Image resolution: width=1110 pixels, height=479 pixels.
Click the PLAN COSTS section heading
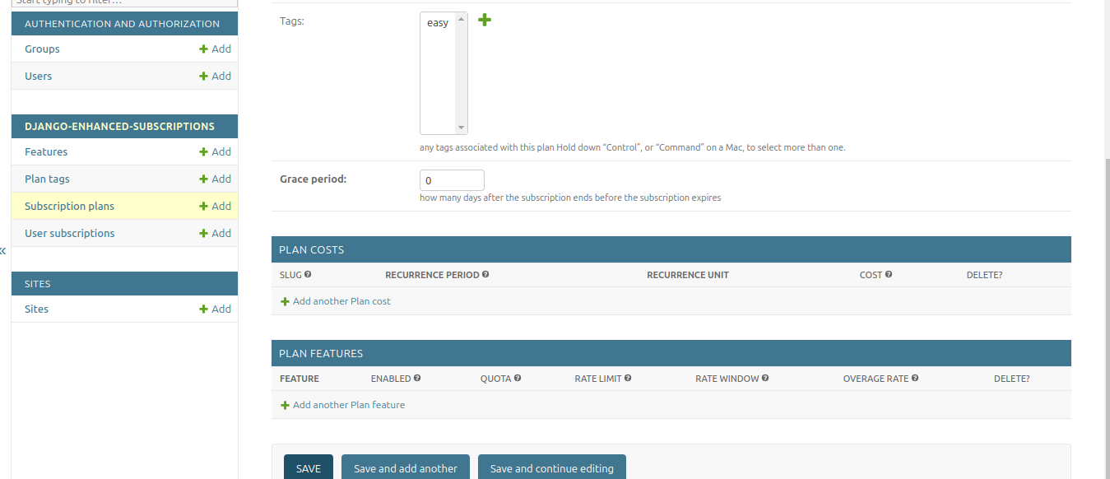pyautogui.click(x=312, y=249)
